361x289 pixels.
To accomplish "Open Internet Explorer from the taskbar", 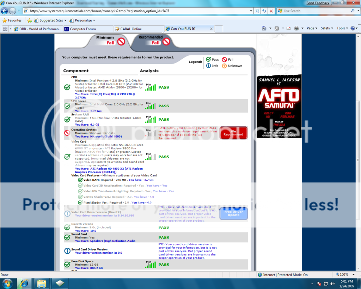I will pos(24,283).
